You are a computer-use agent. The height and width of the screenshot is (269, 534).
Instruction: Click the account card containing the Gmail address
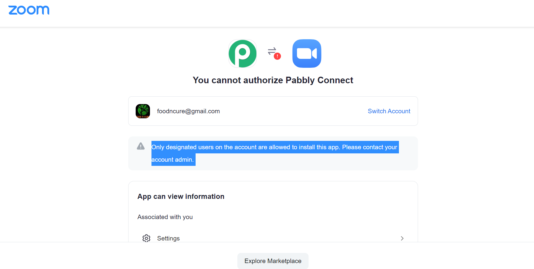pyautogui.click(x=273, y=111)
